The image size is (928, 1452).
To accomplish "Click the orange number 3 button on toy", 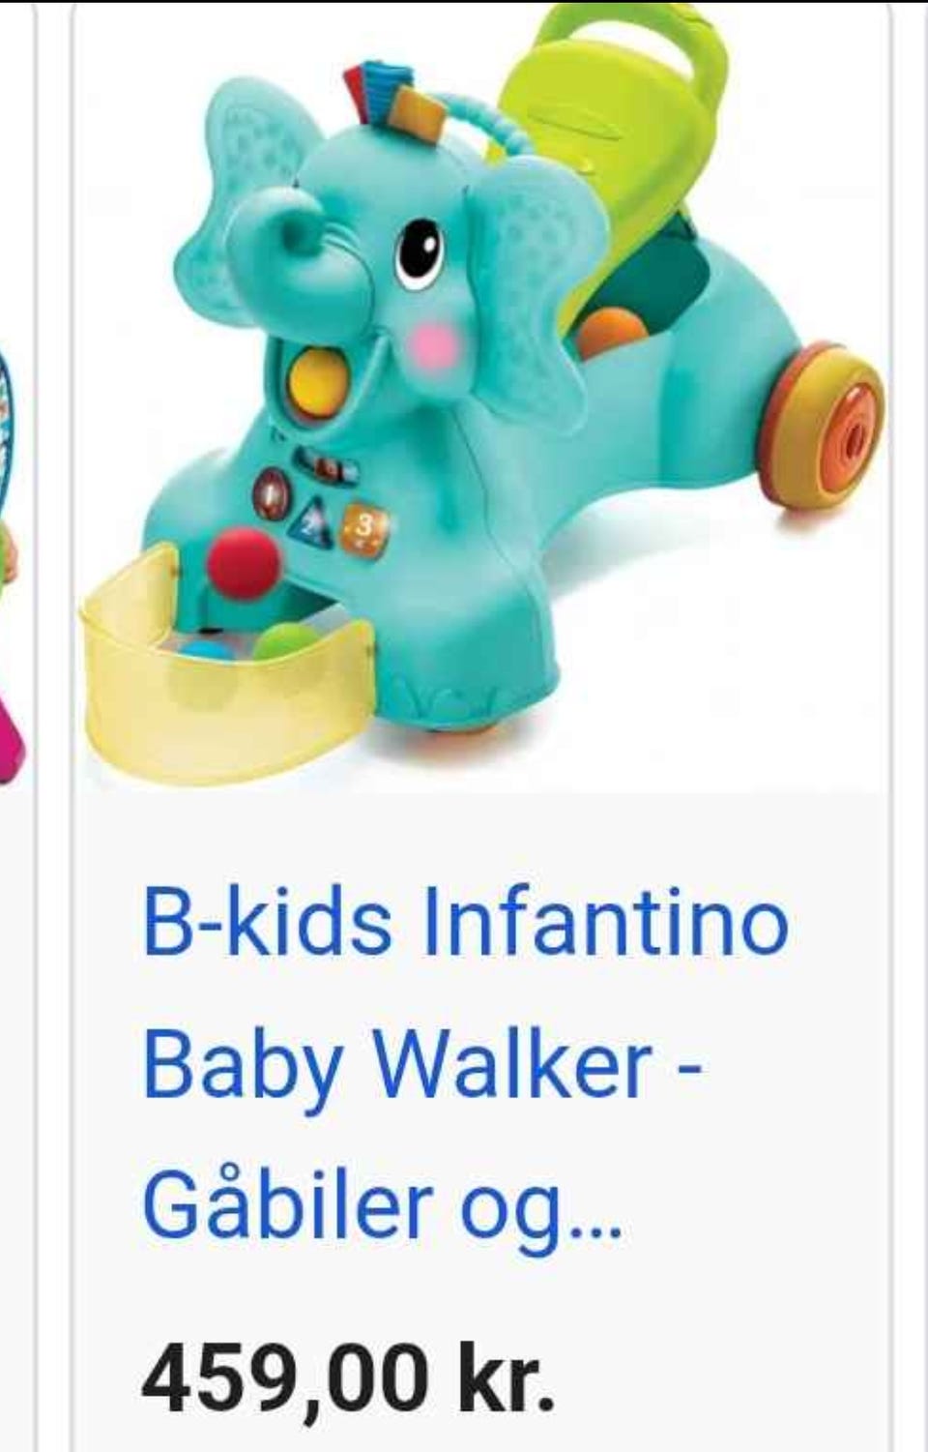I will 366,531.
